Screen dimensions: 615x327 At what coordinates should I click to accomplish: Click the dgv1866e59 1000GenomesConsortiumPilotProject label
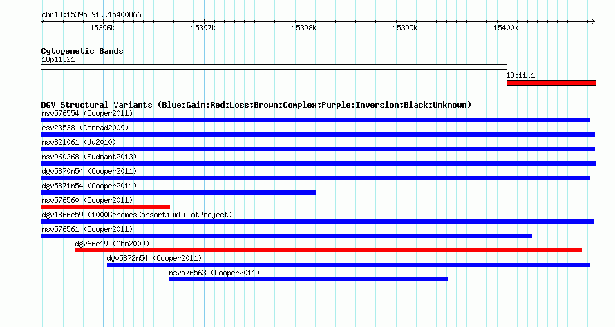(x=137, y=215)
